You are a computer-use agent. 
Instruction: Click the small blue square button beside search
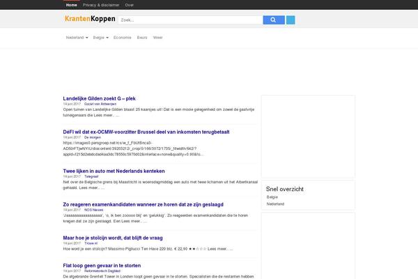291,20
